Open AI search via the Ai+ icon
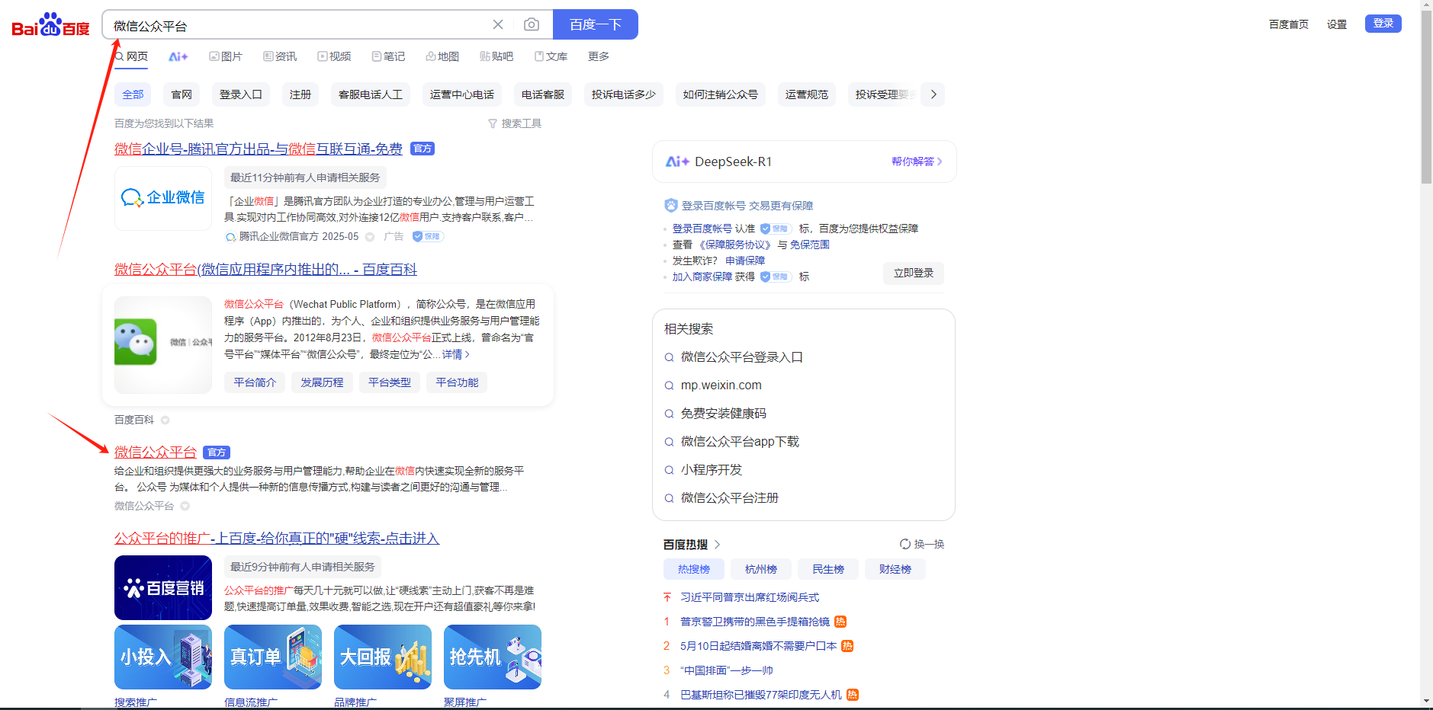1433x710 pixels. [x=178, y=56]
